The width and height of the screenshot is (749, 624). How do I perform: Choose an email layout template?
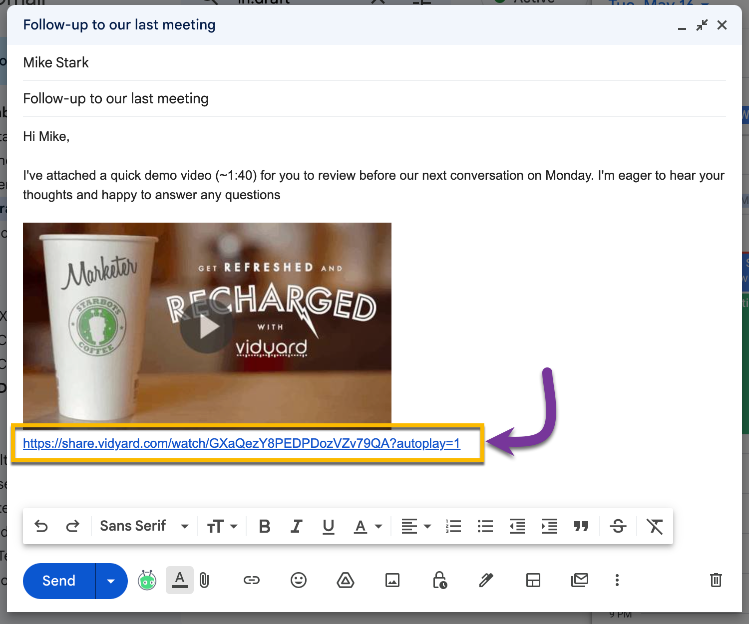(x=533, y=580)
